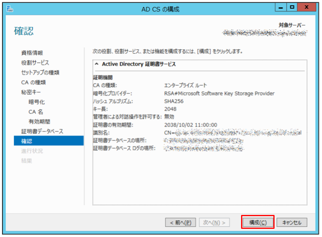Click the 対象サーバー label

pyautogui.click(x=292, y=25)
